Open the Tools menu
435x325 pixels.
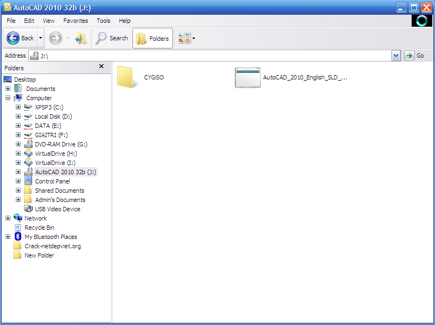[x=104, y=21]
